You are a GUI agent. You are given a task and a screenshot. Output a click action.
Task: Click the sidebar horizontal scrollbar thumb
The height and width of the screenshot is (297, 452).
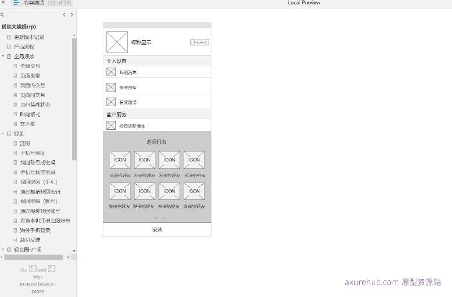pyautogui.click(x=33, y=257)
